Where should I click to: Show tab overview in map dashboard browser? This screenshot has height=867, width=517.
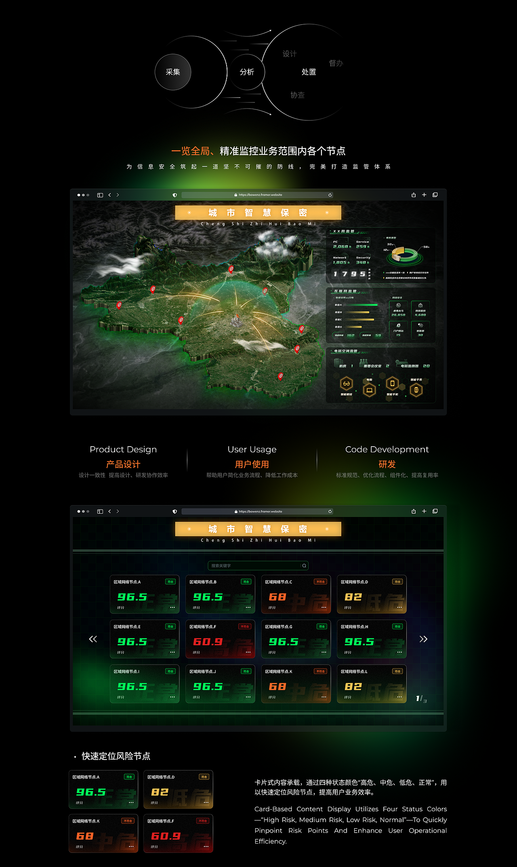pos(435,195)
